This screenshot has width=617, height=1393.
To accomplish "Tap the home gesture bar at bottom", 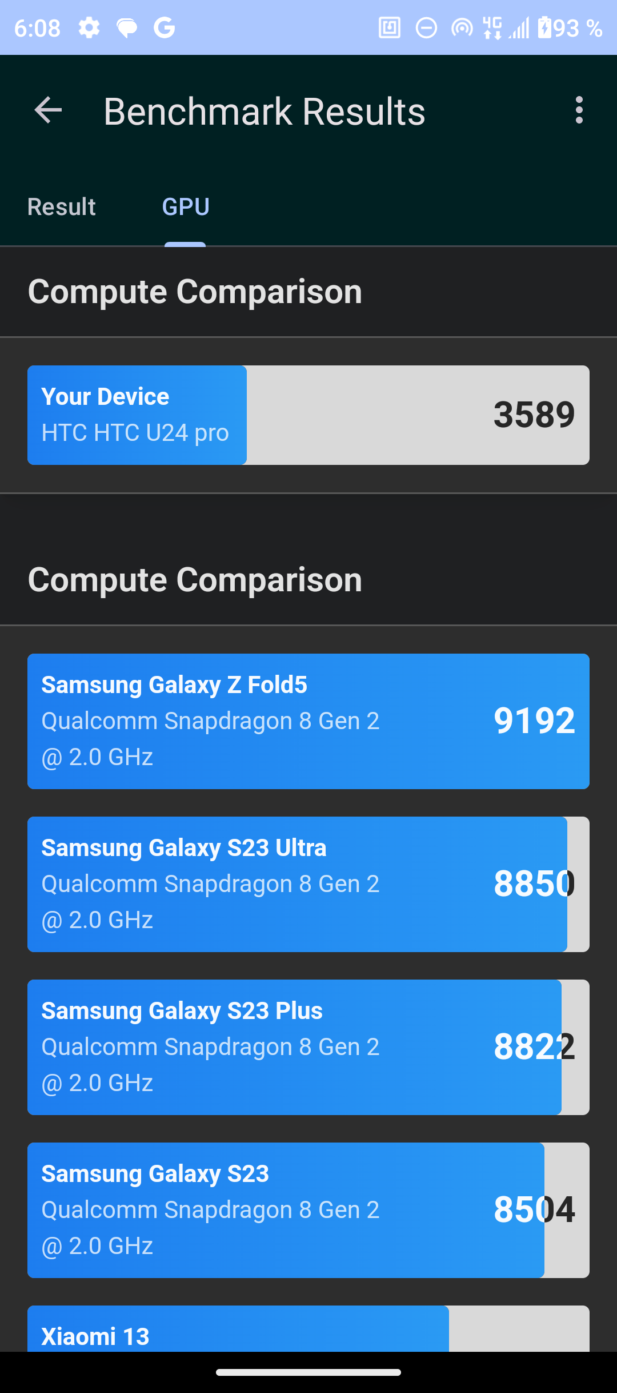I will click(x=308, y=1374).
